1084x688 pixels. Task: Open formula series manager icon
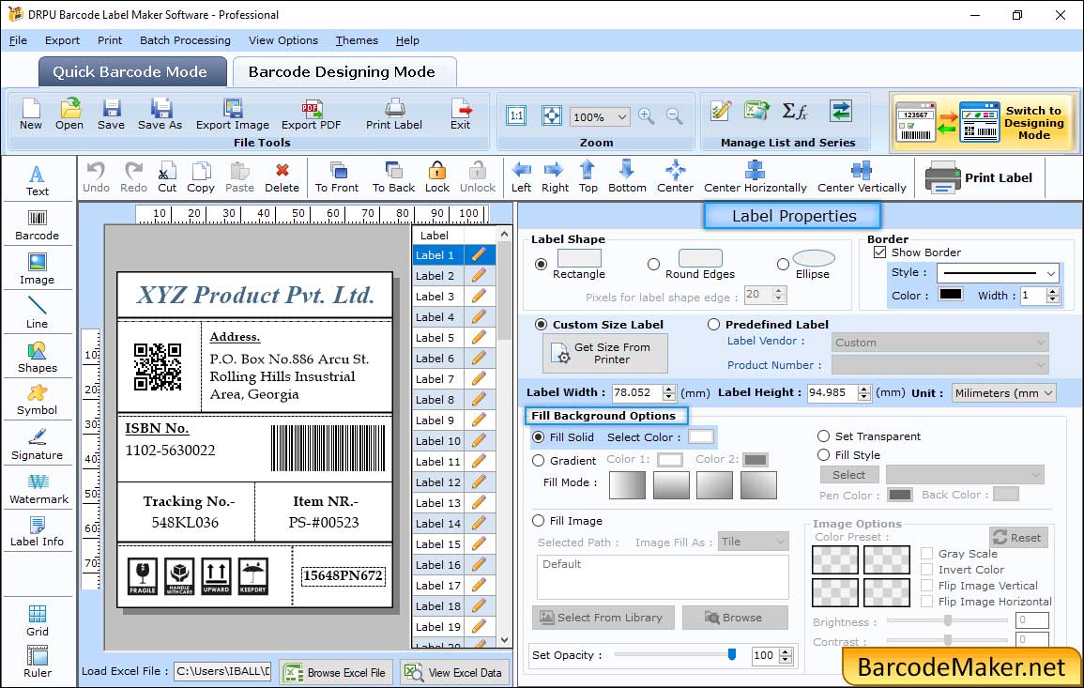pos(795,111)
